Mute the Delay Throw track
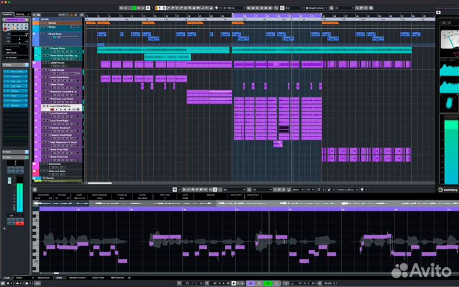 44,84
